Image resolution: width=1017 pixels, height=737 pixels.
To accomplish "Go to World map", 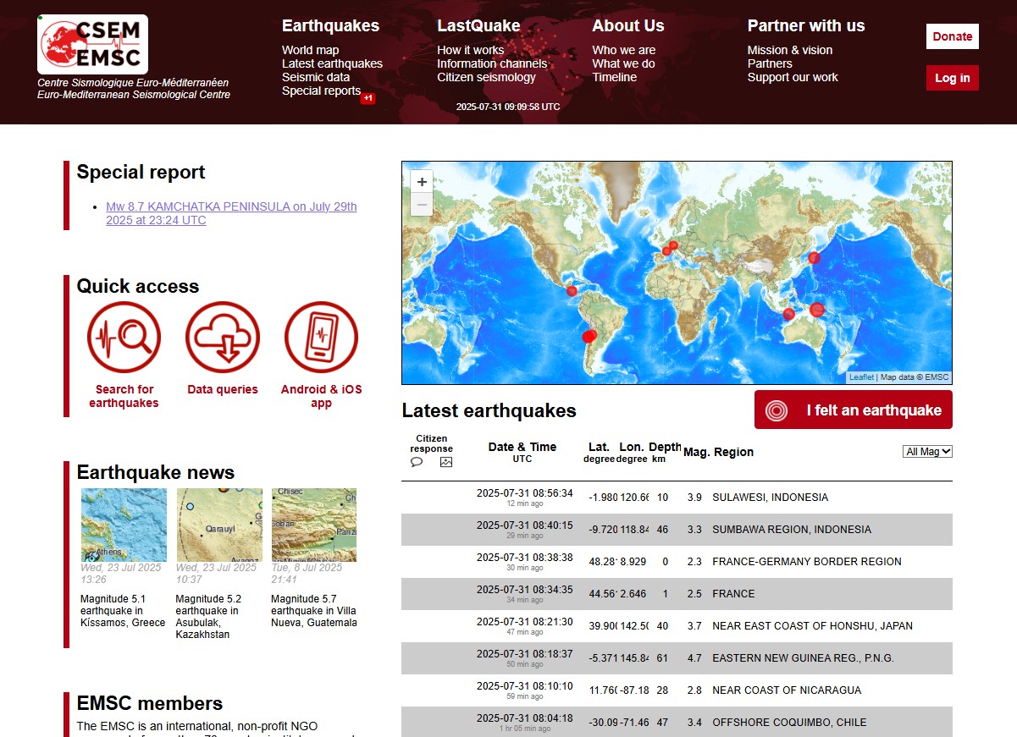I will point(310,50).
